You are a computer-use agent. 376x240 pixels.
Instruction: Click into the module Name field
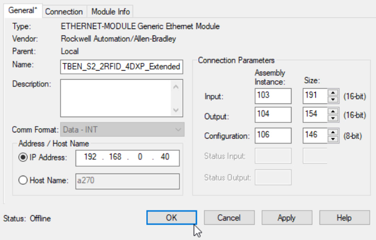(x=121, y=67)
